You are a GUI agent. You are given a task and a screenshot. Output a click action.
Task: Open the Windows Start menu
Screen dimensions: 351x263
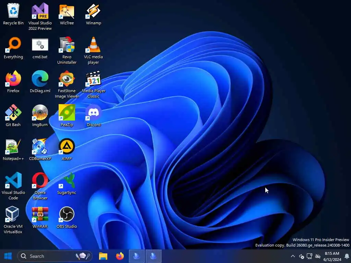[8, 256]
